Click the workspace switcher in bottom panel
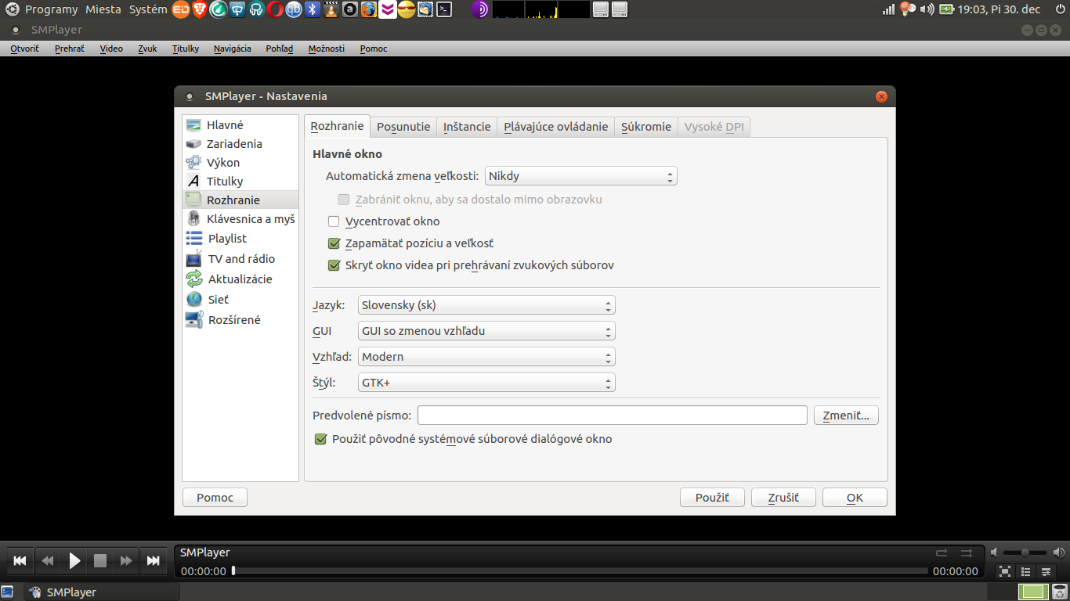 click(1034, 592)
